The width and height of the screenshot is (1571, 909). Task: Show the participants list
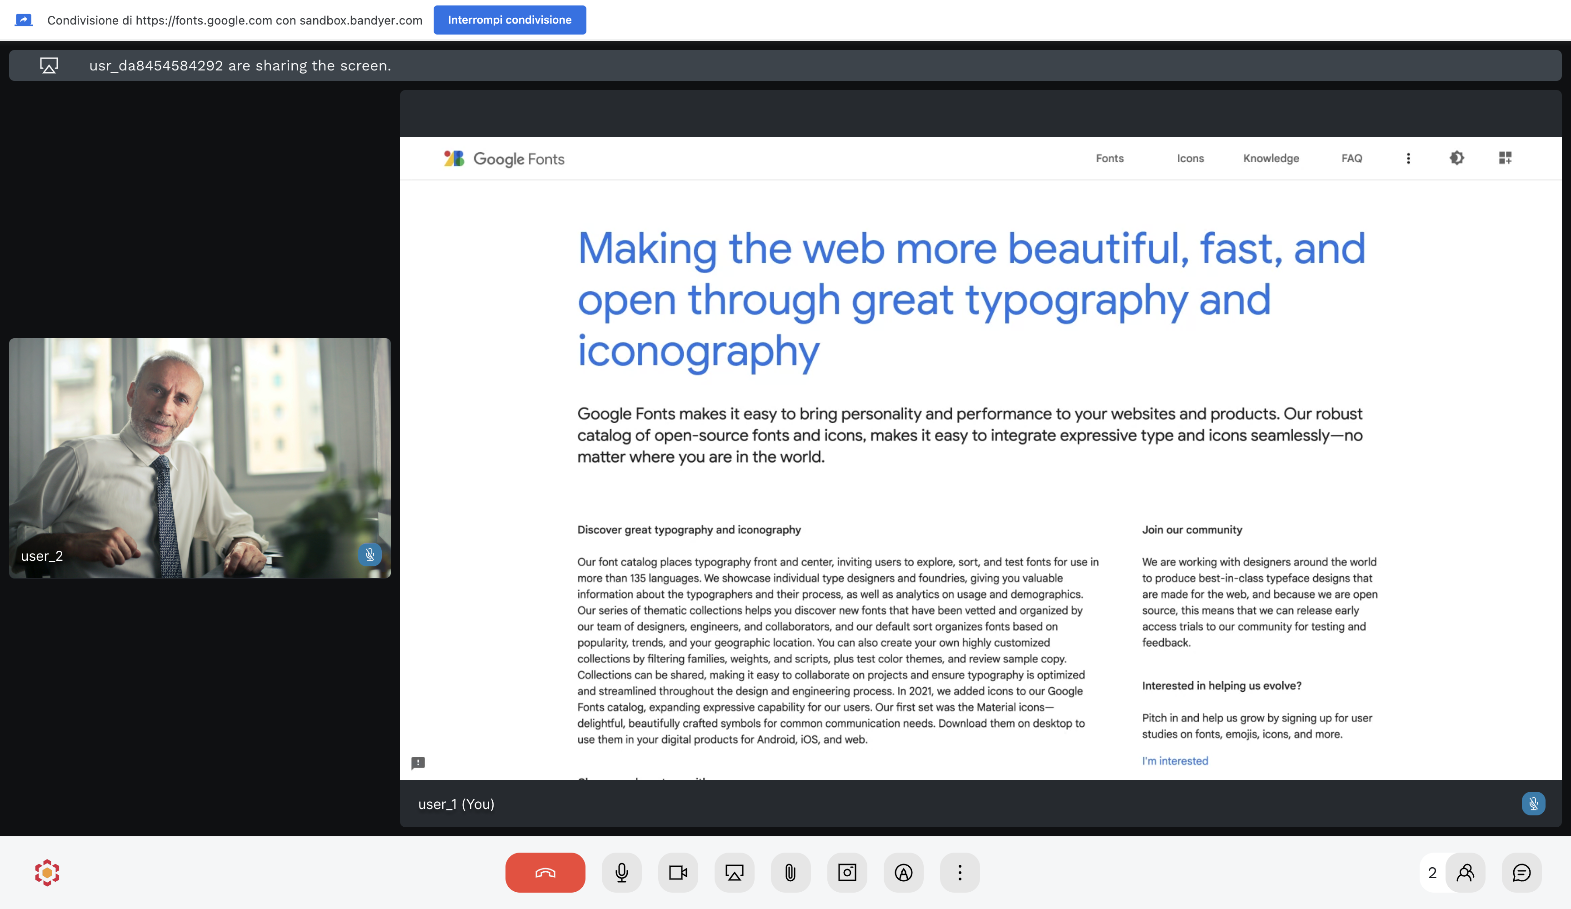click(x=1465, y=872)
